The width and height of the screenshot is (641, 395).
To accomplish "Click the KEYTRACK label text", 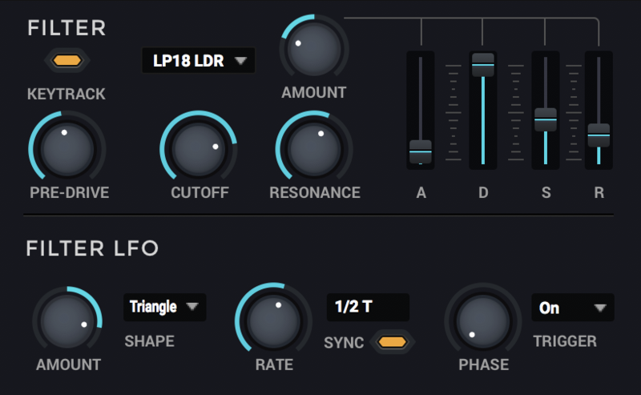I will tap(67, 95).
